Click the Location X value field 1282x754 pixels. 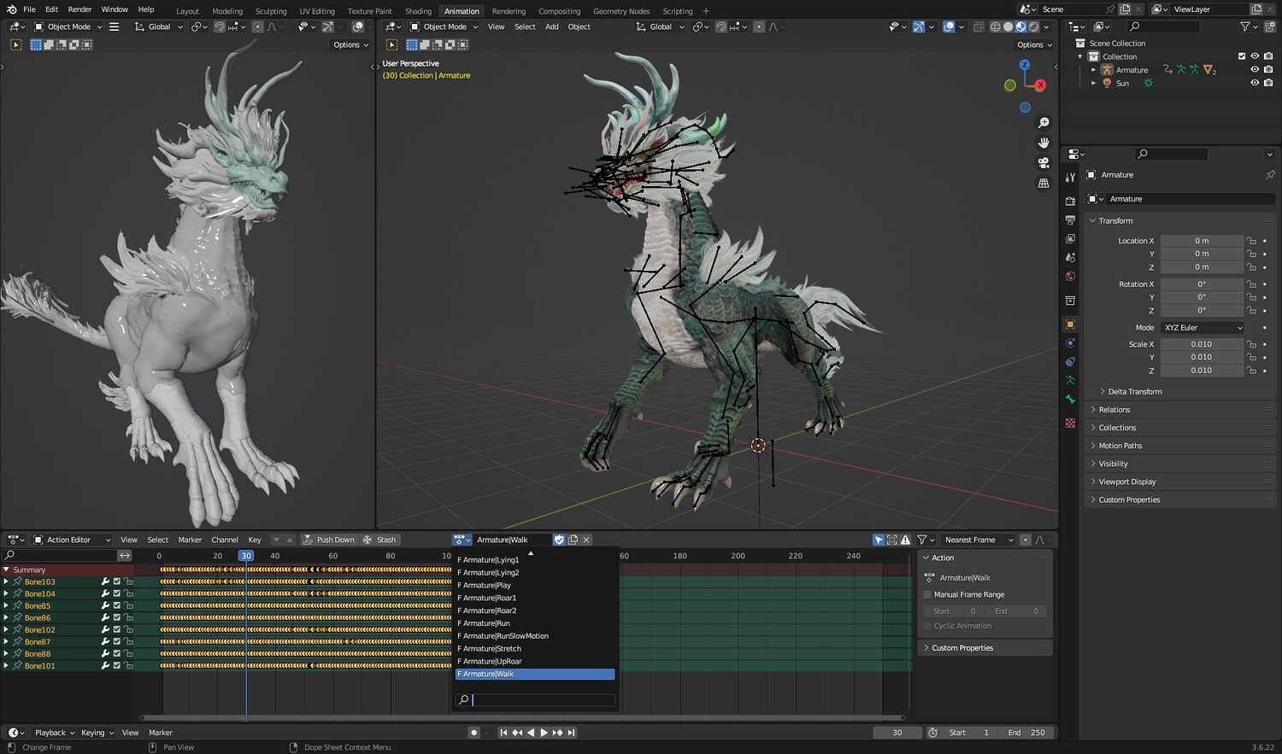pyautogui.click(x=1201, y=241)
